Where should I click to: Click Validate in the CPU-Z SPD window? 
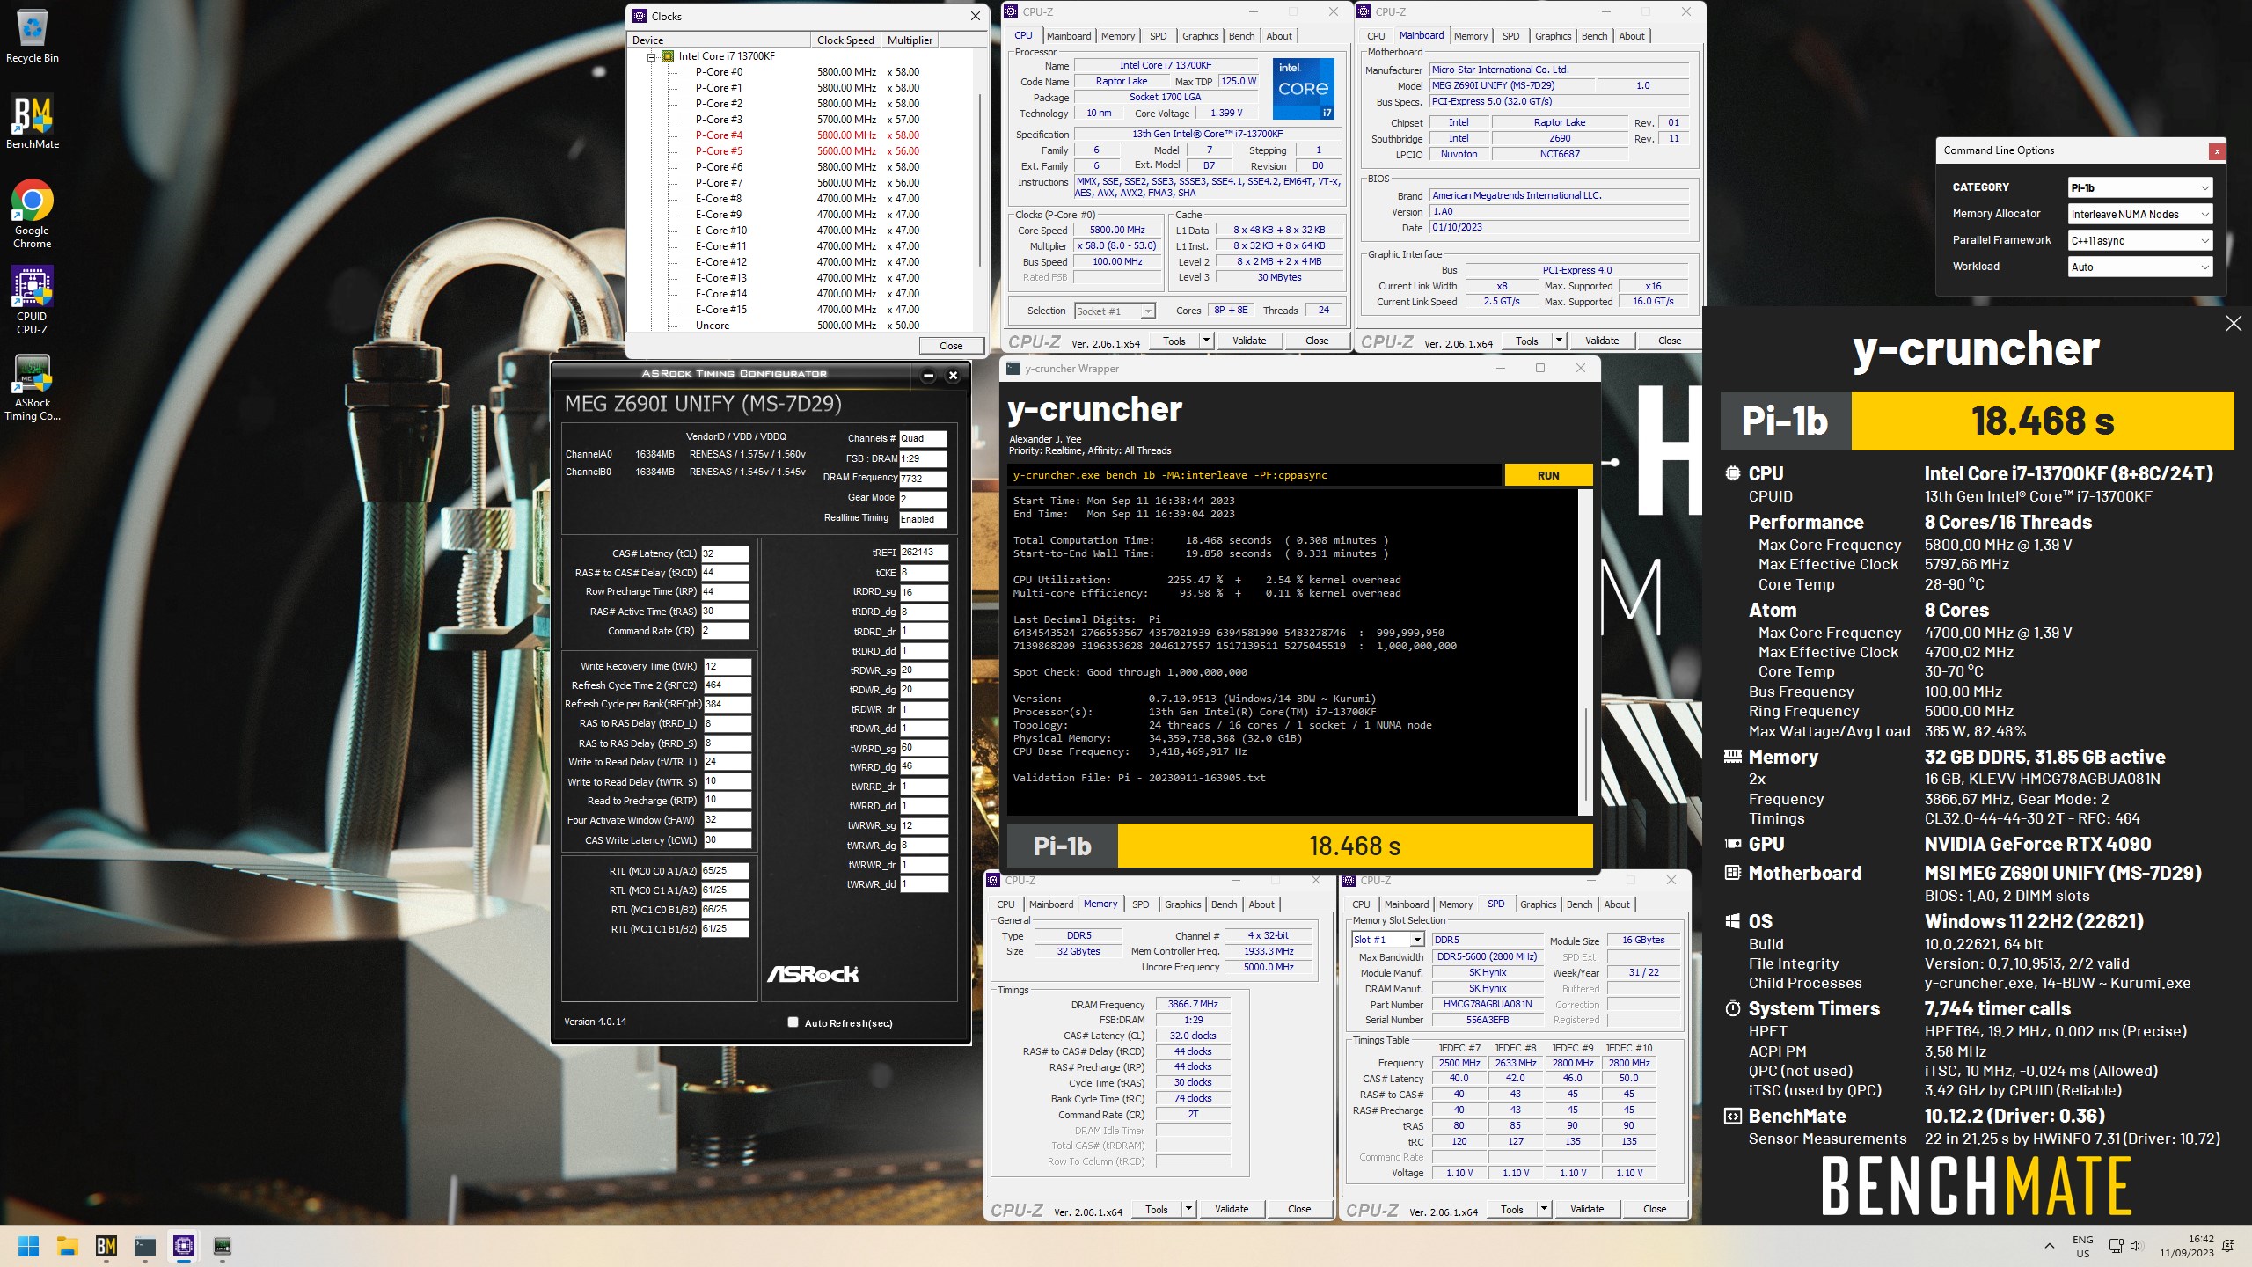(x=1587, y=1209)
